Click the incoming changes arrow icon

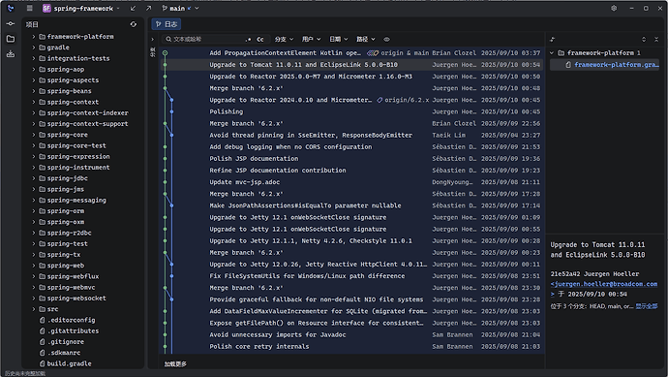[x=134, y=8]
